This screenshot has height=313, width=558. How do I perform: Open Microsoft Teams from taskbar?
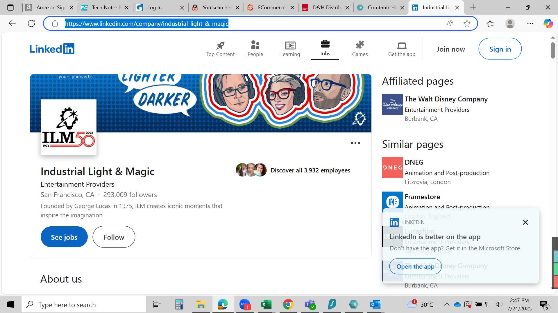point(310,304)
